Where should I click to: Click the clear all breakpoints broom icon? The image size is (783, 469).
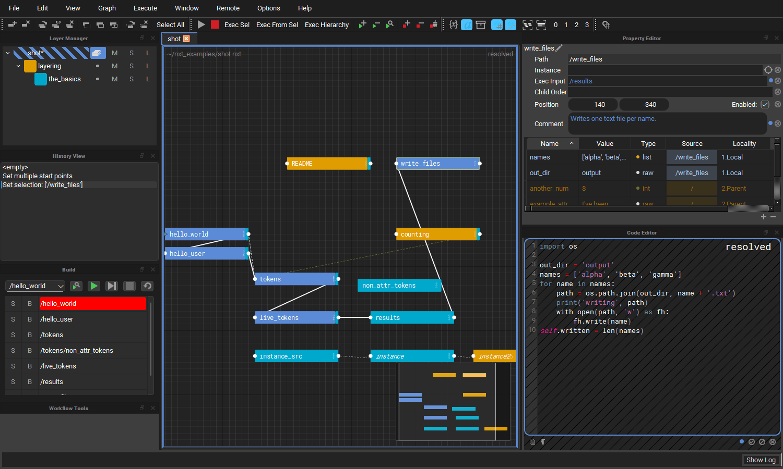pos(434,24)
